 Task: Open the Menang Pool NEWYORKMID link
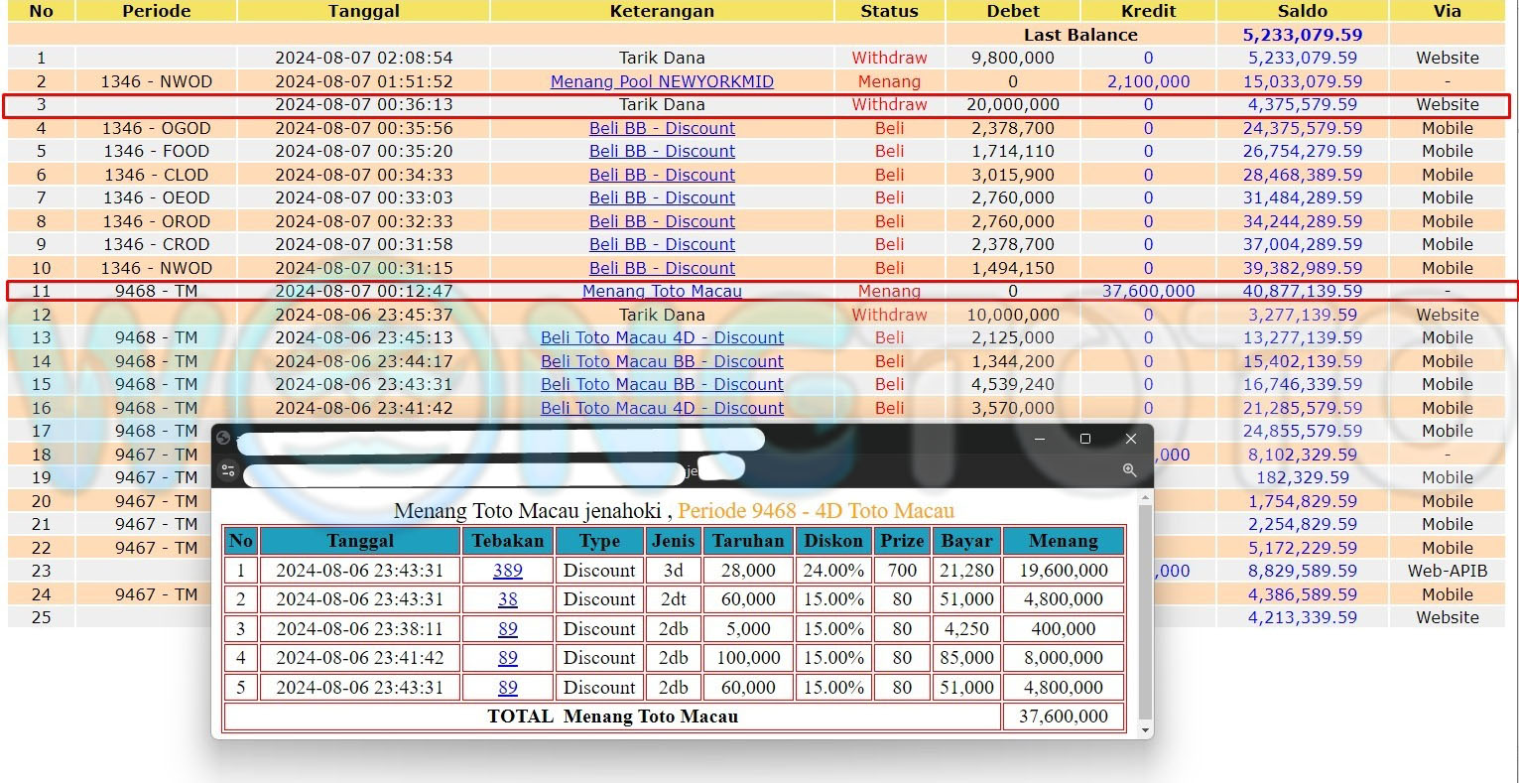(x=662, y=81)
